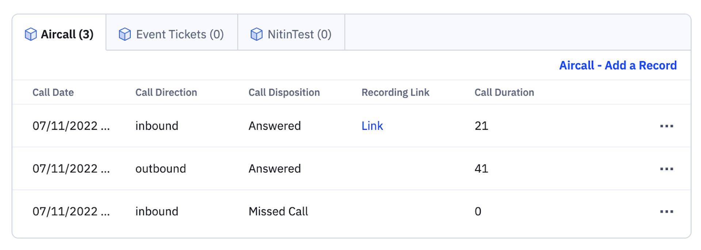The height and width of the screenshot is (250, 701).
Task: Select the Aircall (3) tab label
Action: [67, 34]
